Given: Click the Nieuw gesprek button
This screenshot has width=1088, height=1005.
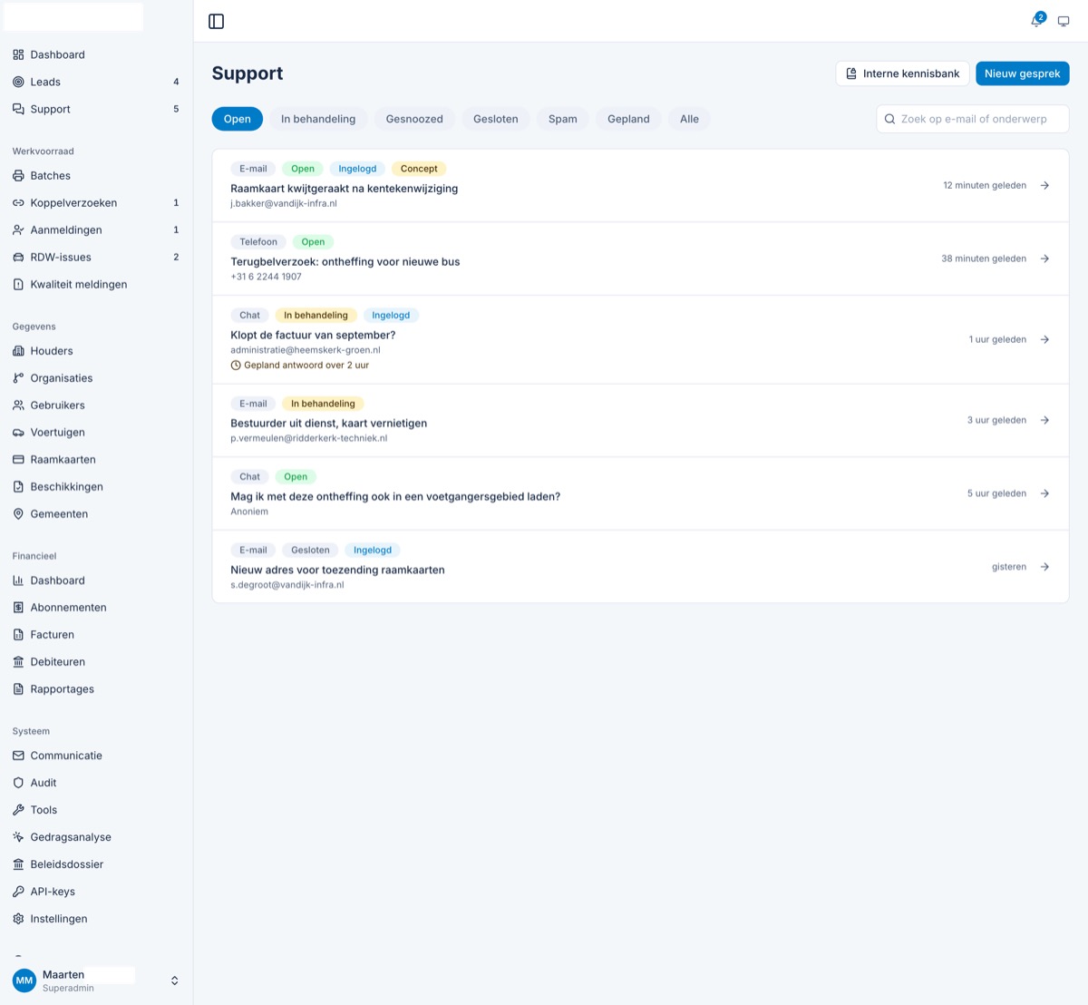Looking at the screenshot, I should [x=1023, y=73].
